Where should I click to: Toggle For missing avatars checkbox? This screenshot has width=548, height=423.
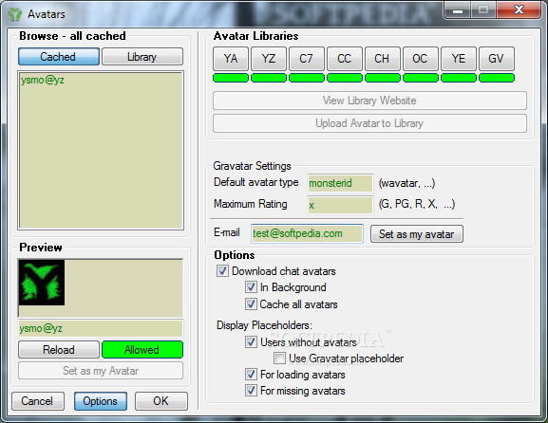251,391
